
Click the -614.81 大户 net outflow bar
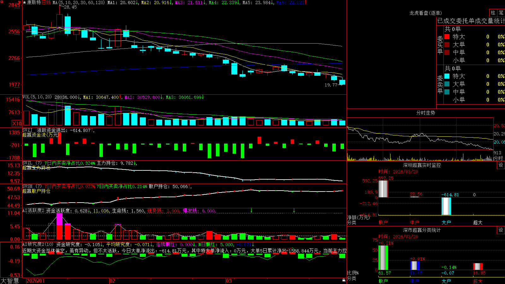pos(446,206)
